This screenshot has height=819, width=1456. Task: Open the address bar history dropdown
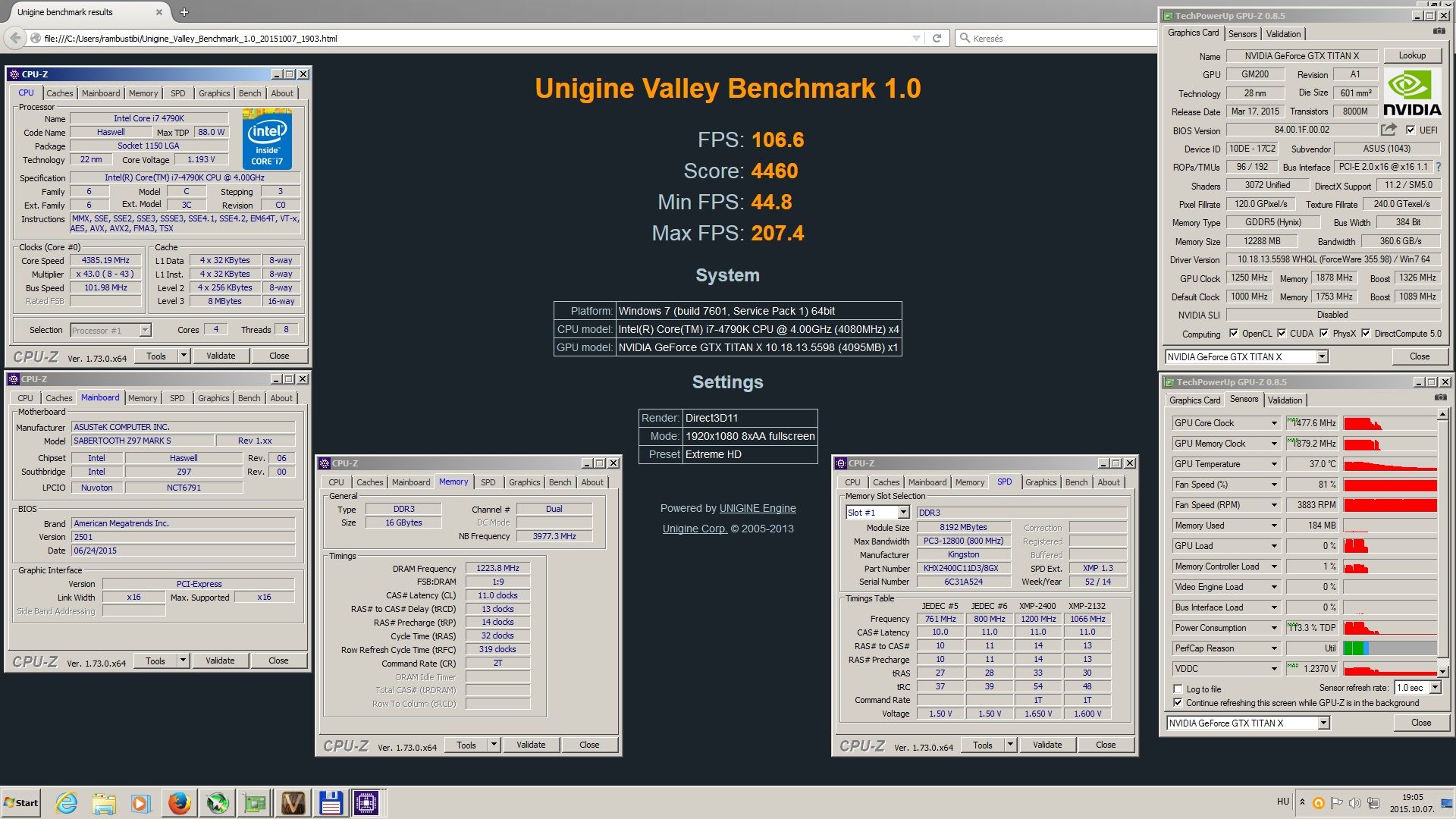916,38
